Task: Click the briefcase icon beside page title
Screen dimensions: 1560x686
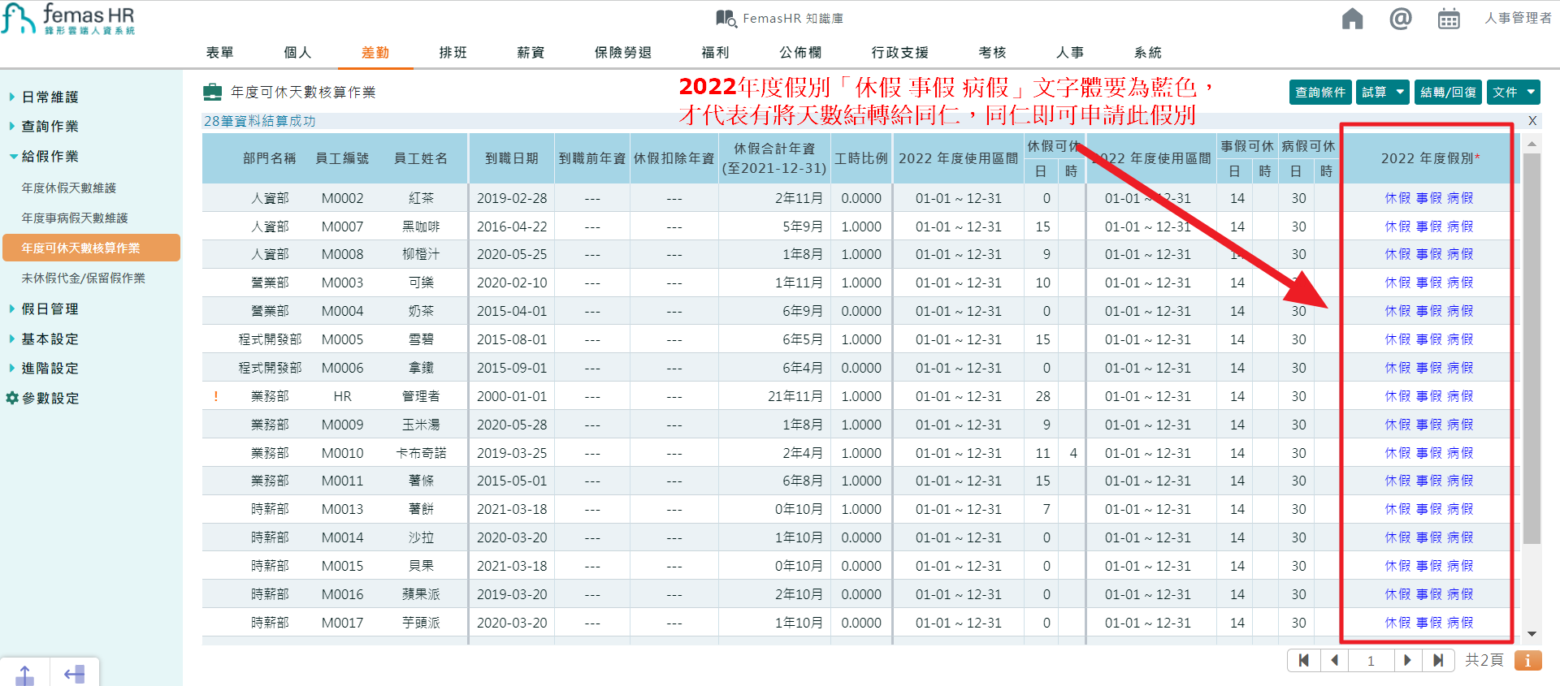Action: coord(212,92)
